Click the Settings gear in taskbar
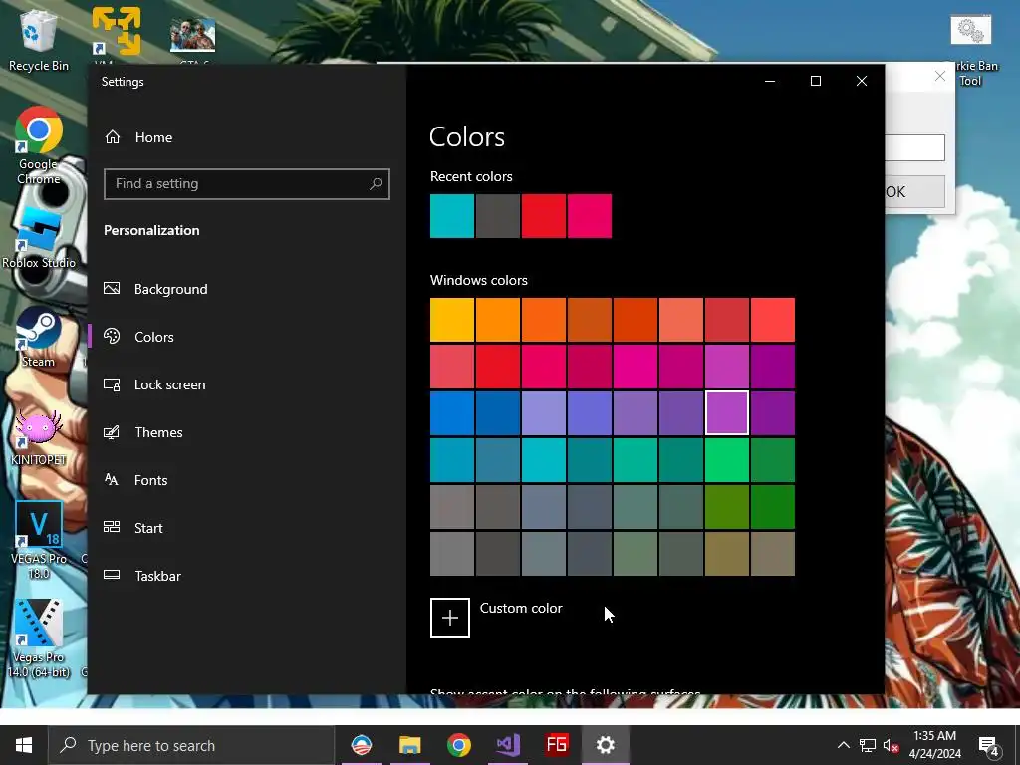 point(606,745)
